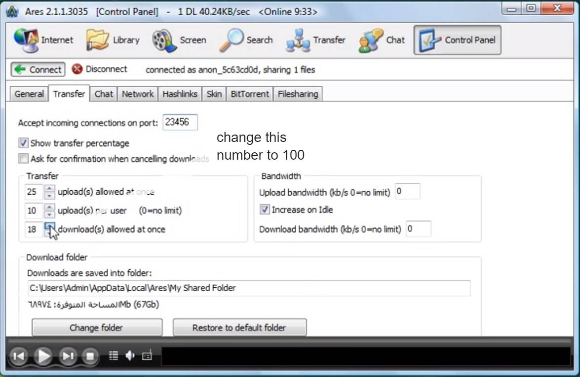Increase uploads allowed at once with up arrow
The image size is (580, 377).
(49, 188)
